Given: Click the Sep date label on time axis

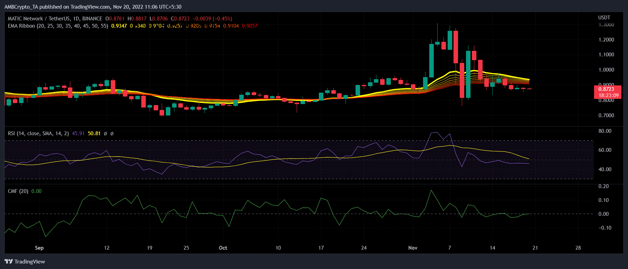Looking at the screenshot, I should (39, 248).
